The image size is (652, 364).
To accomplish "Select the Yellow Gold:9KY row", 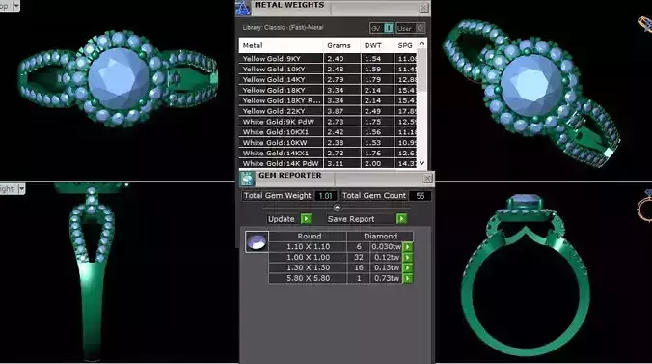I will [328, 59].
